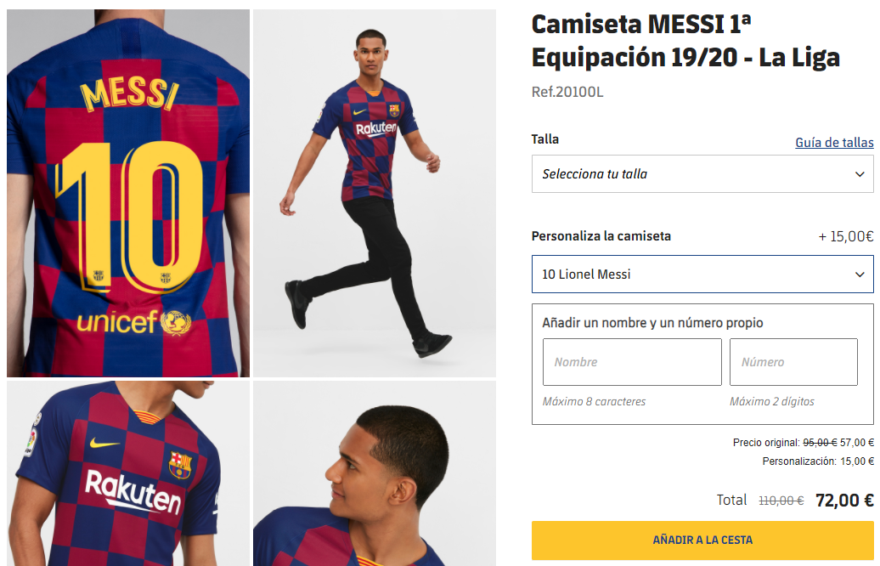Screen dimensions: 880x566
Task: Click the unicef logo on the jersey photo
Action: click(133, 322)
